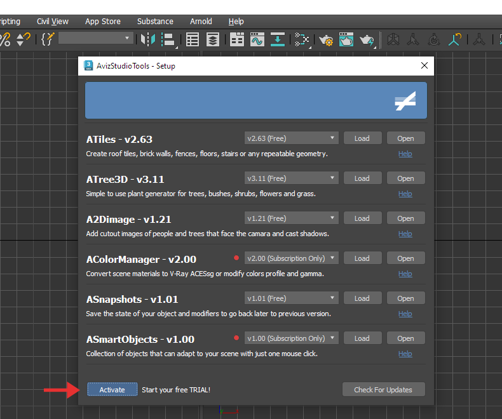The height and width of the screenshot is (419, 502).
Task: Click the wireframe box icon after separator
Action: coord(393,39)
